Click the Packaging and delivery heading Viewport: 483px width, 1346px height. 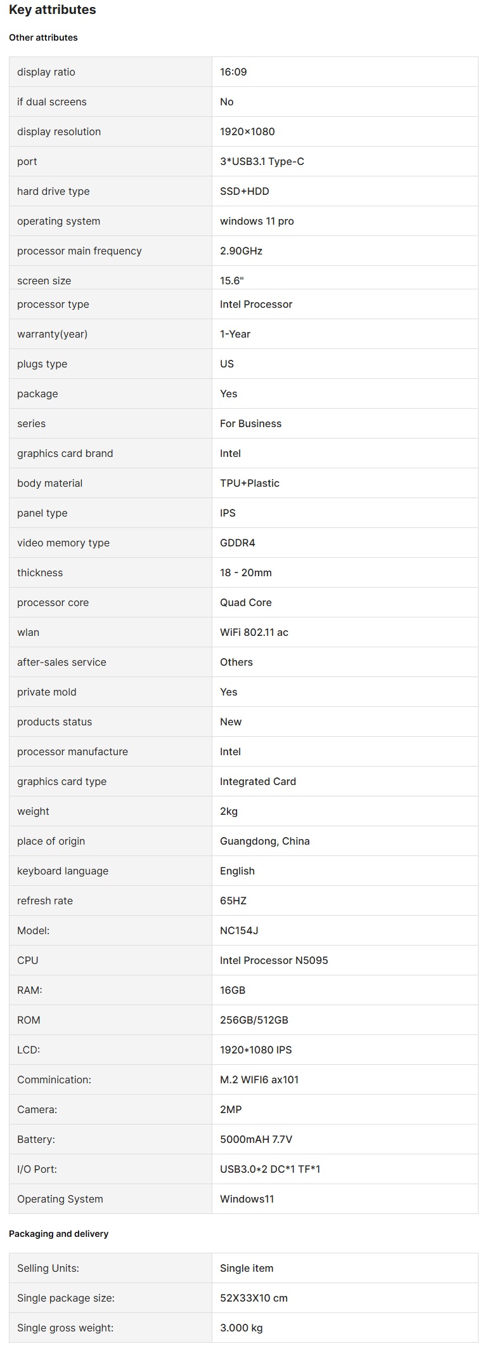58,1234
